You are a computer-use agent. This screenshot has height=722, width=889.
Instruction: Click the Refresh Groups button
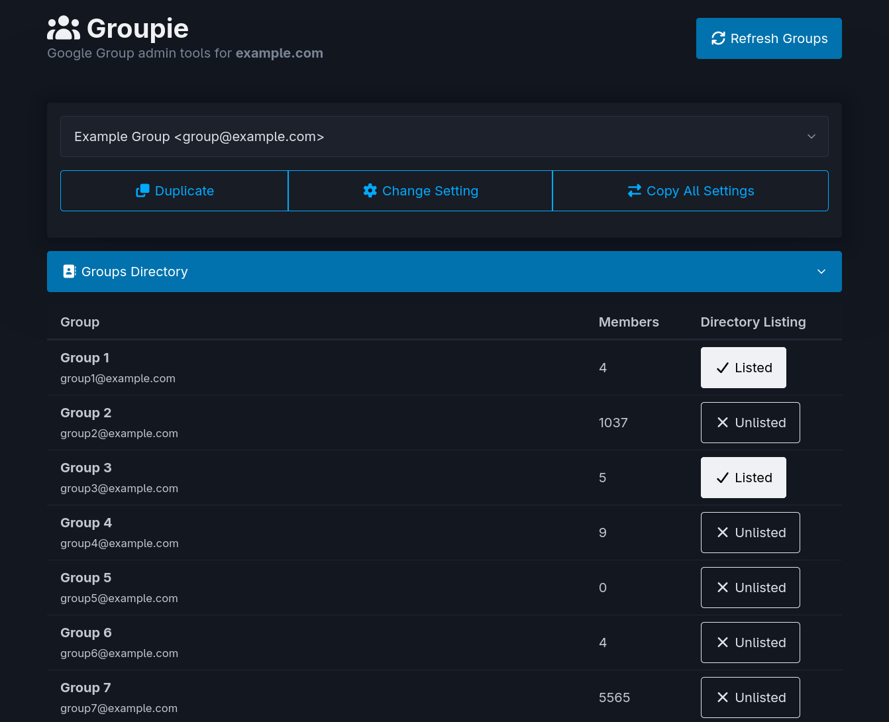tap(769, 38)
